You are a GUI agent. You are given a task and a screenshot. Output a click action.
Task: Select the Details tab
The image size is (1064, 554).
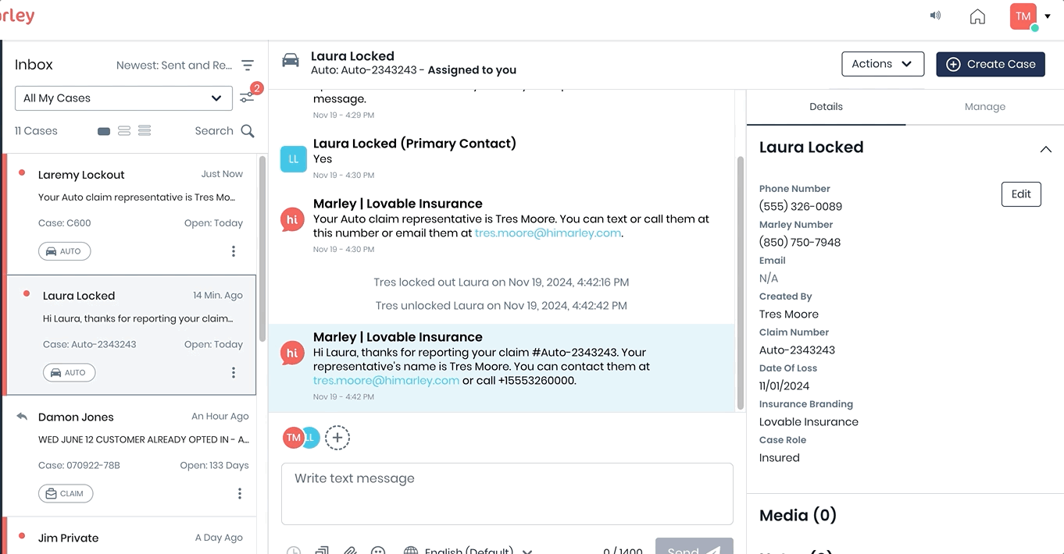826,107
